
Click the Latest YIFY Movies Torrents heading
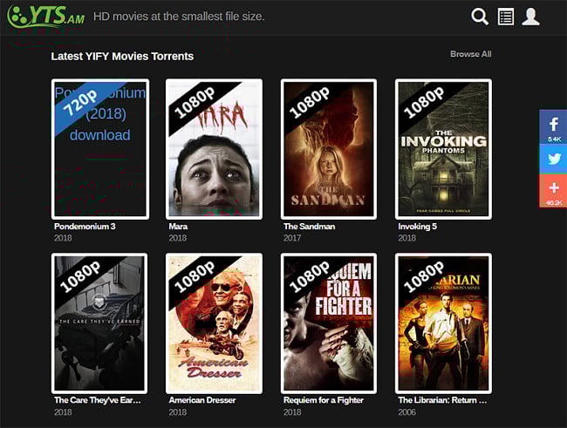[122, 57]
